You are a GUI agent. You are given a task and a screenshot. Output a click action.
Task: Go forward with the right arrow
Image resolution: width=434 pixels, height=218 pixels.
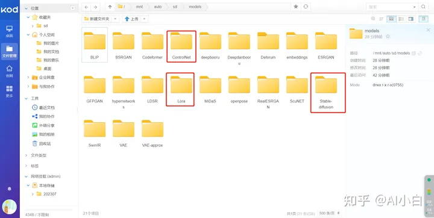95,7
